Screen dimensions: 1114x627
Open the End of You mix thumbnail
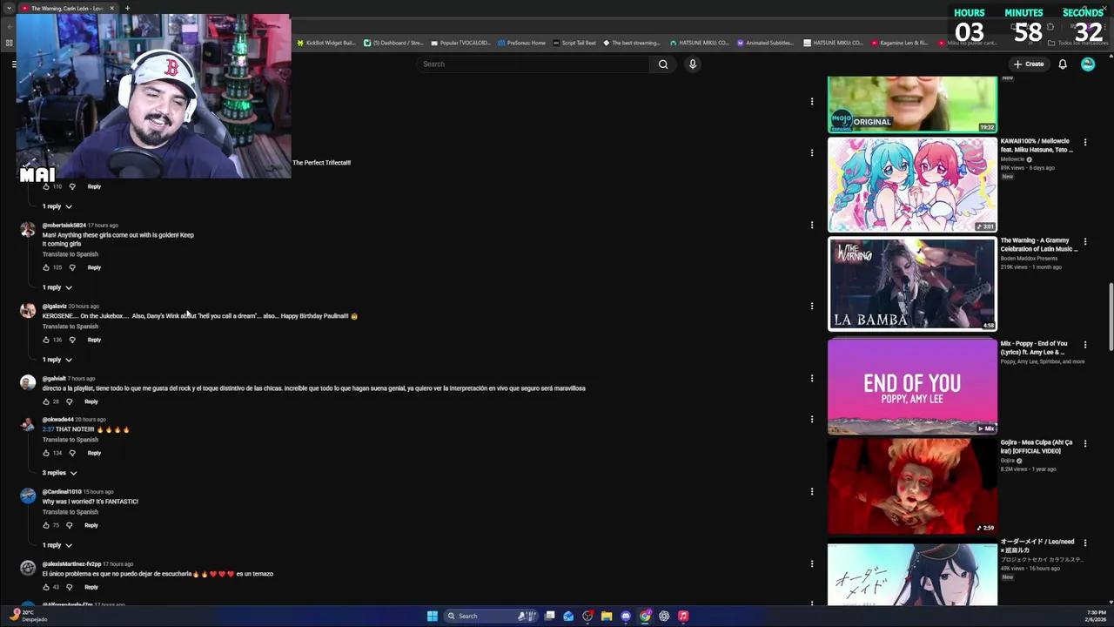tap(912, 386)
